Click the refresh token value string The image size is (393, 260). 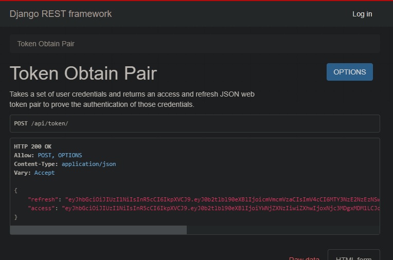pos(223,199)
